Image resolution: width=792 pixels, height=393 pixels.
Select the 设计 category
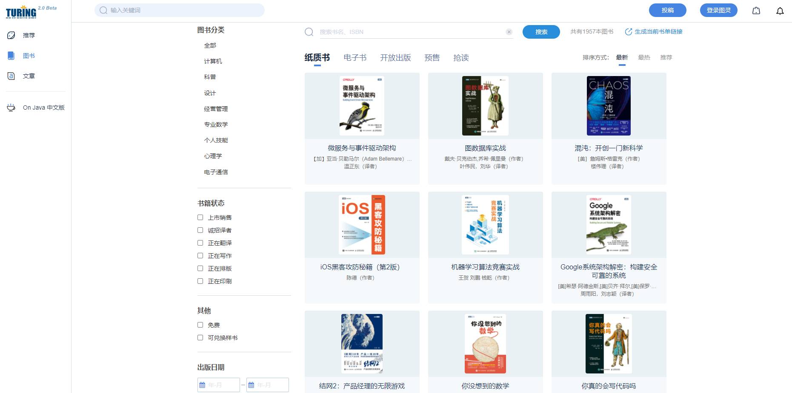210,93
